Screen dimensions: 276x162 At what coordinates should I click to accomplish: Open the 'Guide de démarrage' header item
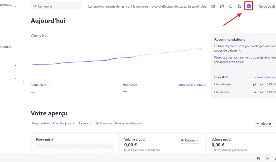click(x=267, y=6)
